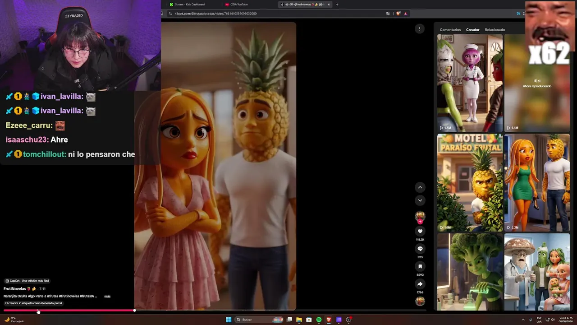This screenshot has width=577, height=325.
Task: Save the video with the bookmark icon
Action: 420,266
